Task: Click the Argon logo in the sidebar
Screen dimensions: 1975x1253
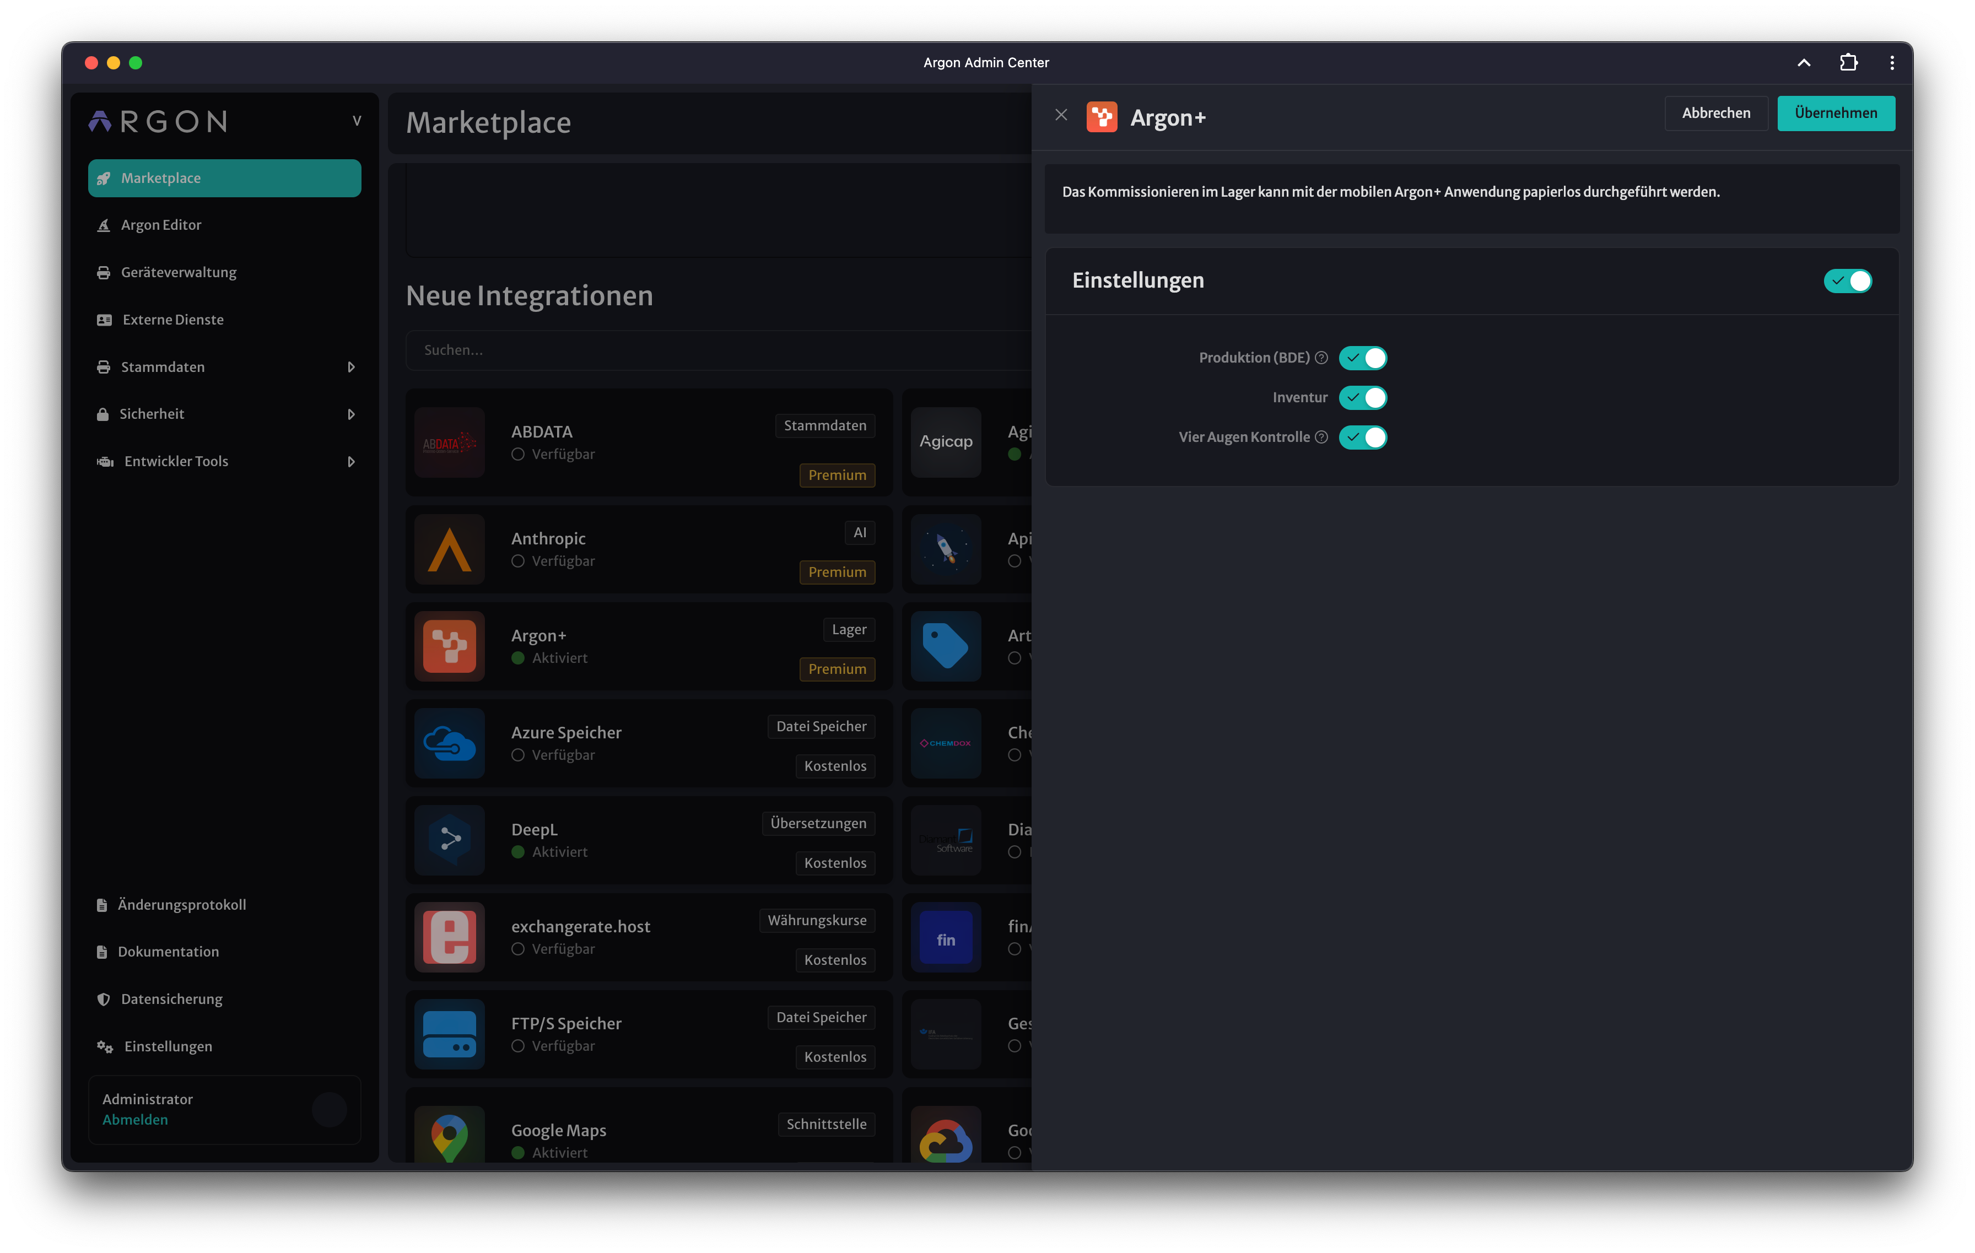Action: click(x=158, y=121)
